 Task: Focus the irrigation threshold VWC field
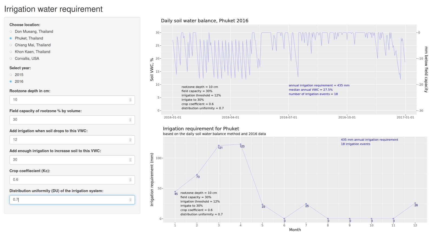[69, 140]
